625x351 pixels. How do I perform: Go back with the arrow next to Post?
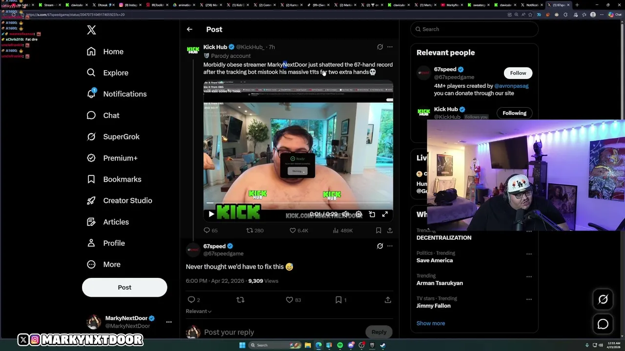[189, 29]
